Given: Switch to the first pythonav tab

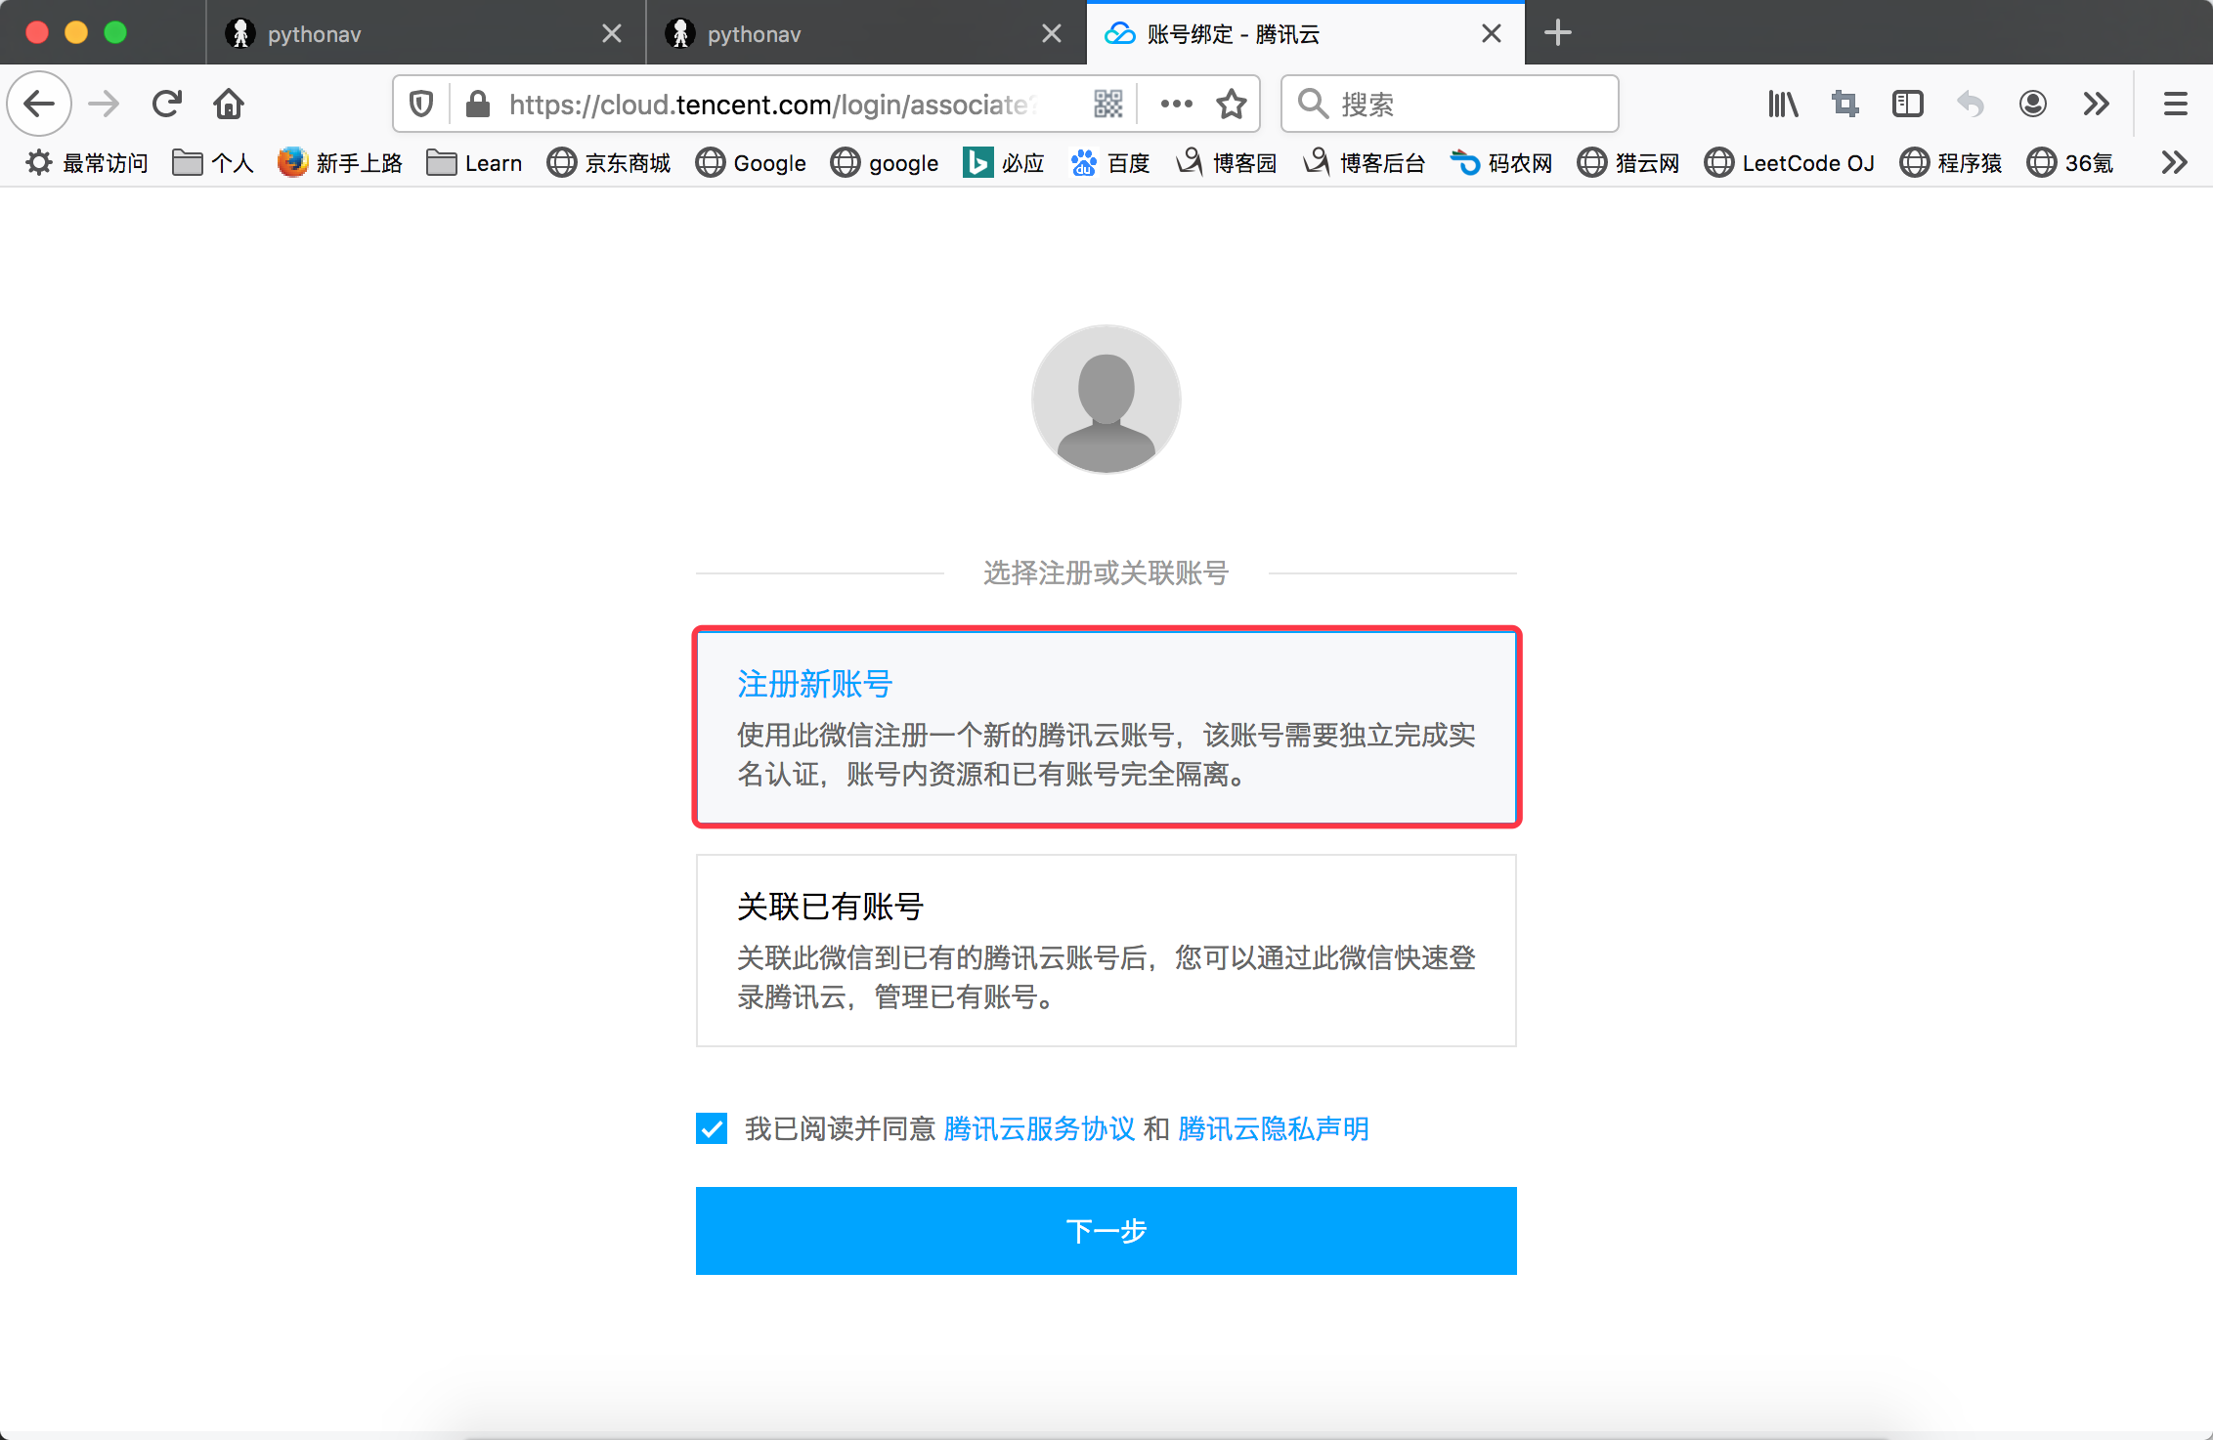Looking at the screenshot, I should (x=426, y=33).
